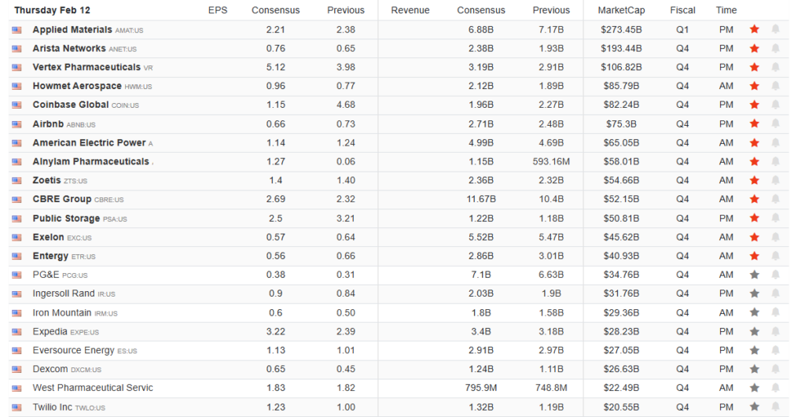The height and width of the screenshot is (417, 805).
Task: Go to the Iron Mountain stock link
Action: tap(61, 312)
